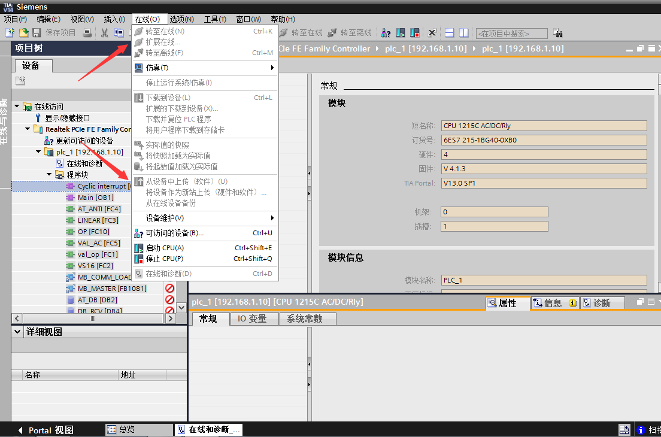The width and height of the screenshot is (661, 437).
Task: Click the scissors cut icon
Action: click(104, 33)
